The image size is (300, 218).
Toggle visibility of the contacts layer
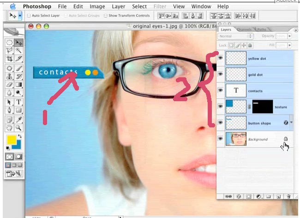click(221, 90)
